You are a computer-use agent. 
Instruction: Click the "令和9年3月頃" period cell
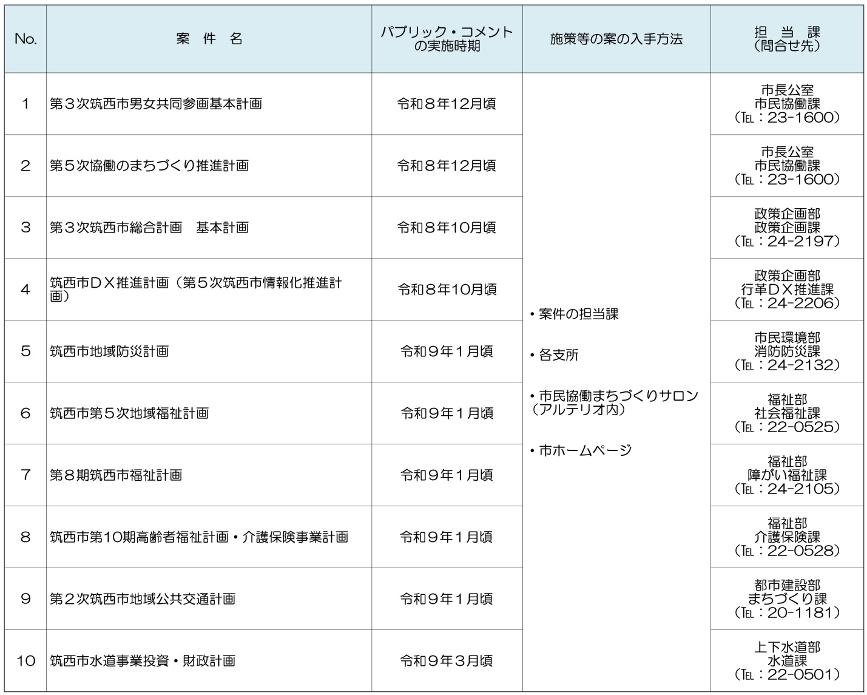tap(447, 661)
